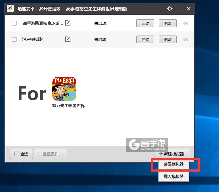This screenshot has height=192, width=219.
Task: Tick the checkbox for the 高手游憨豆先生环游 row
Action: tap(14, 23)
